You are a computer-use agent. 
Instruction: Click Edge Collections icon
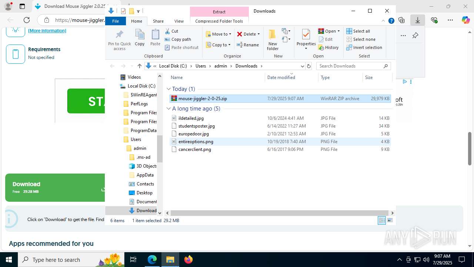pyautogui.click(x=401, y=20)
